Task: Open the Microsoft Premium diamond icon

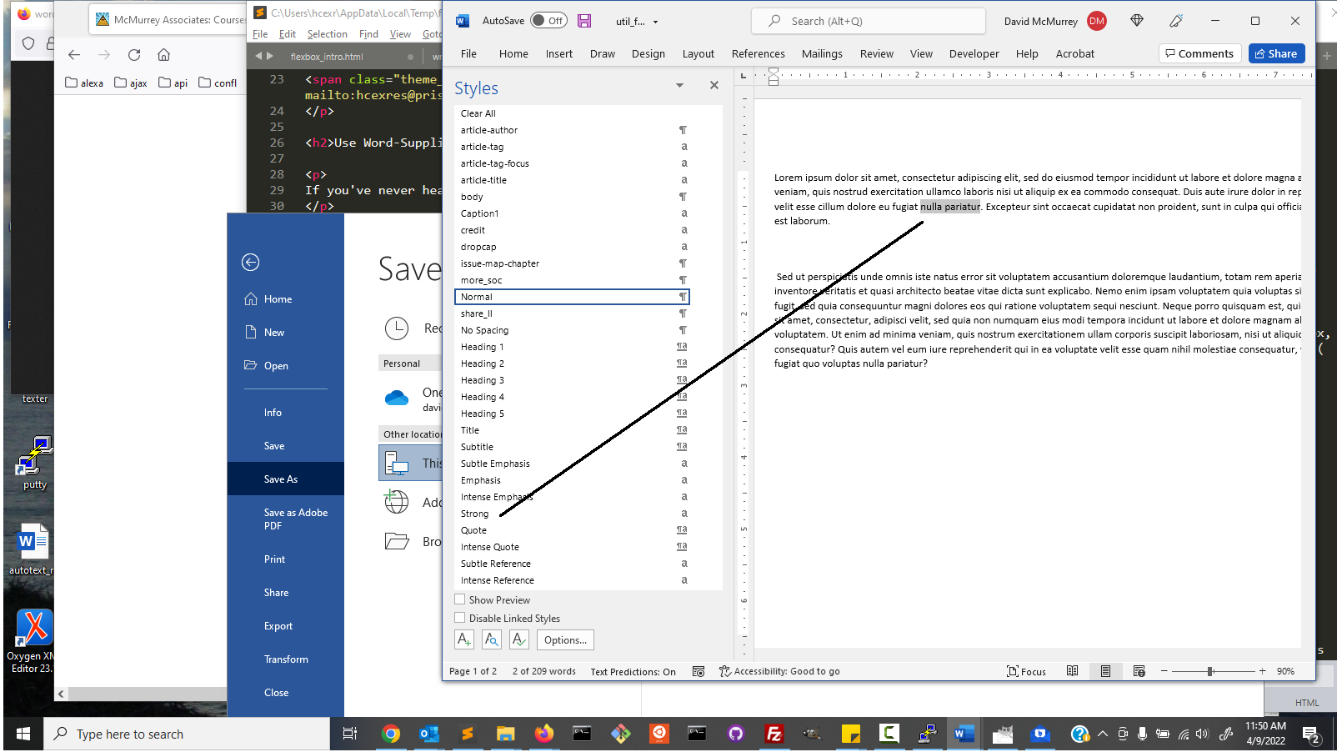Action: 1137,21
